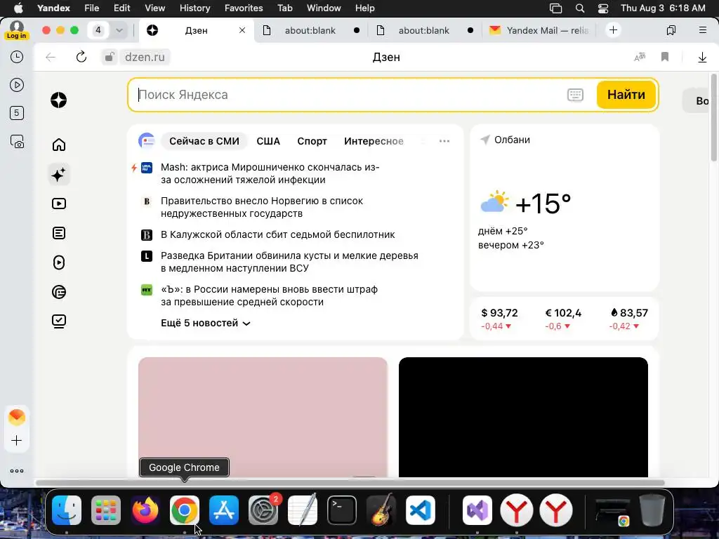719x539 pixels.
Task: Switch to the Интересное news tab
Action: click(374, 141)
